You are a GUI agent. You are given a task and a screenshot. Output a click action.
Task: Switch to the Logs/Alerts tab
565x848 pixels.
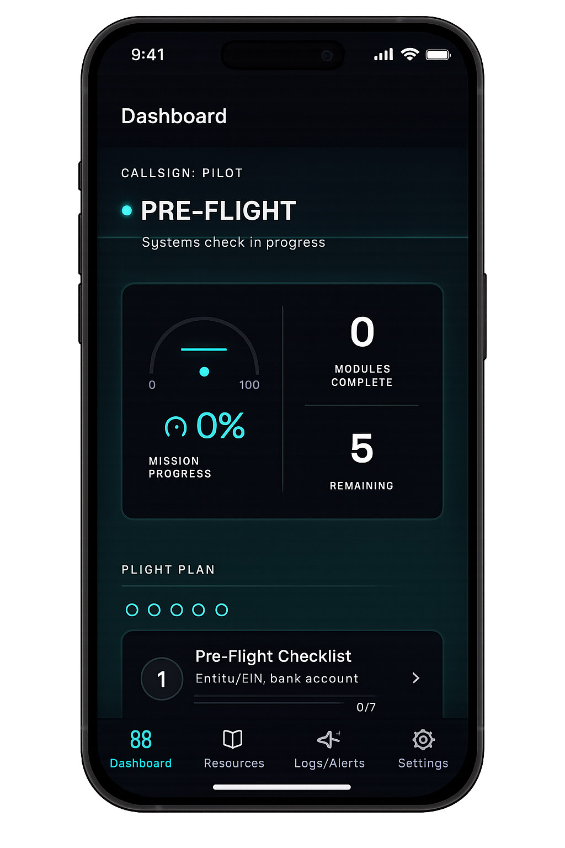[x=328, y=750]
